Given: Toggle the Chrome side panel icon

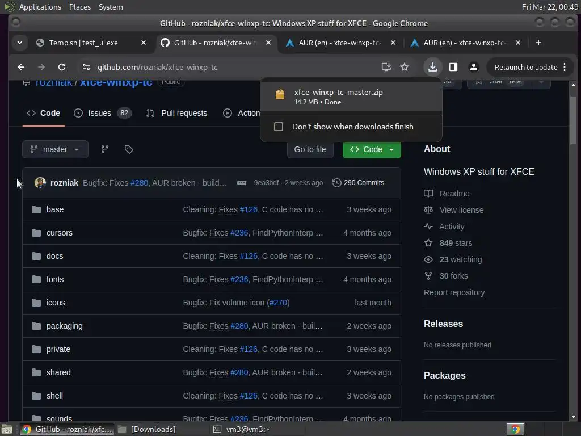Looking at the screenshot, I should (x=453, y=67).
